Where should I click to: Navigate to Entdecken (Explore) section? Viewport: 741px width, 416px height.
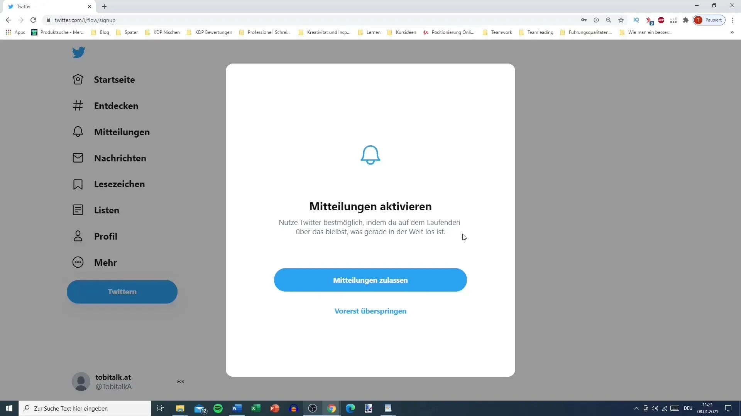point(116,105)
